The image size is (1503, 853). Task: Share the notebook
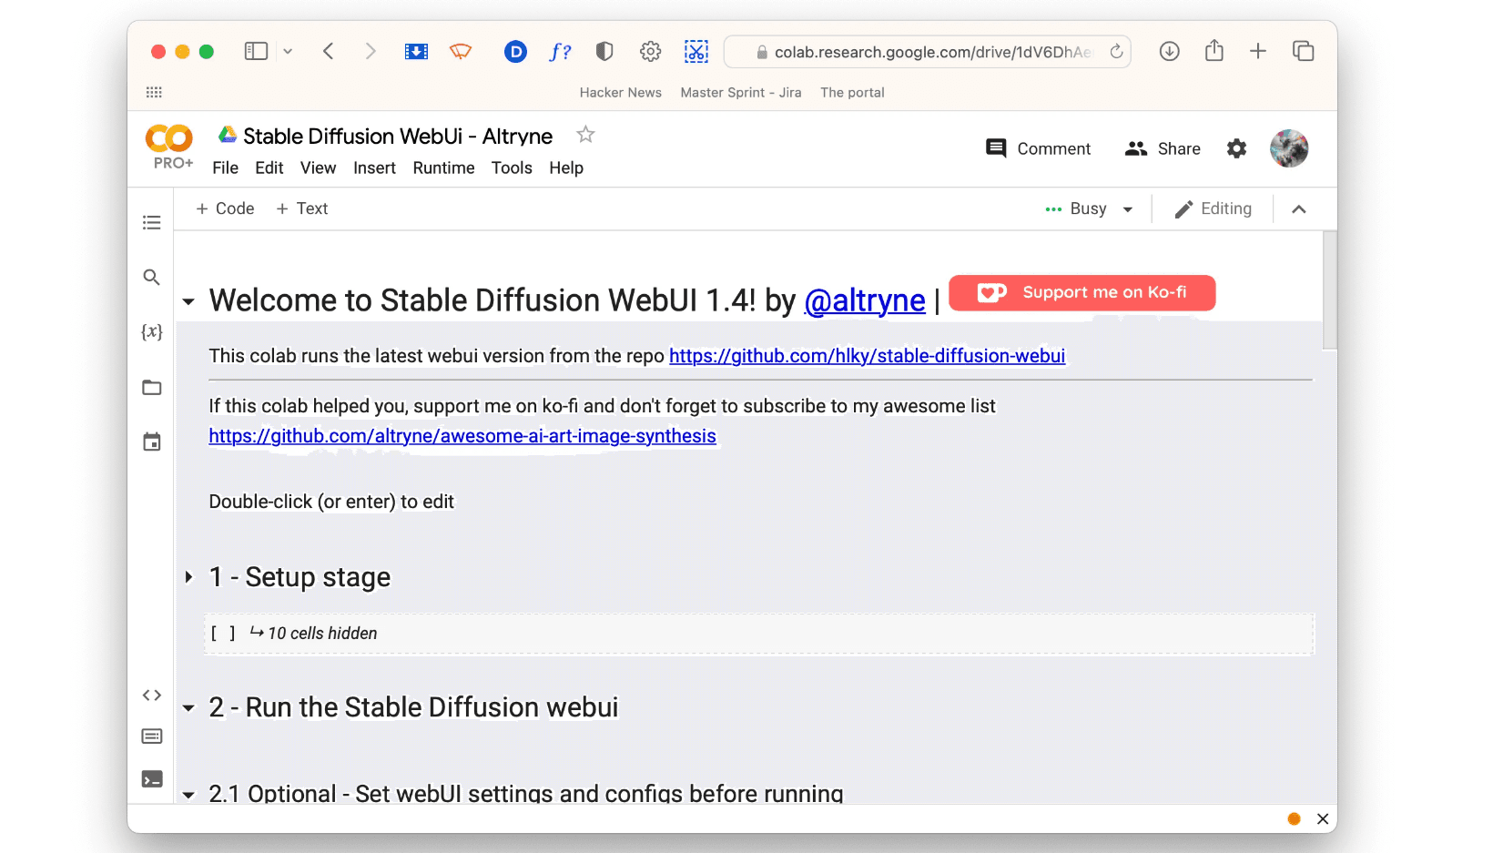point(1163,148)
